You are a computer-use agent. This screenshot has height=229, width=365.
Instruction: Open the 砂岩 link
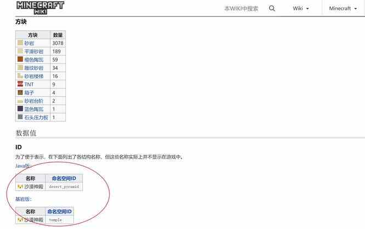(x=28, y=43)
